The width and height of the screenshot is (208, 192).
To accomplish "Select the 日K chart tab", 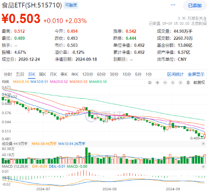I will [32, 74].
